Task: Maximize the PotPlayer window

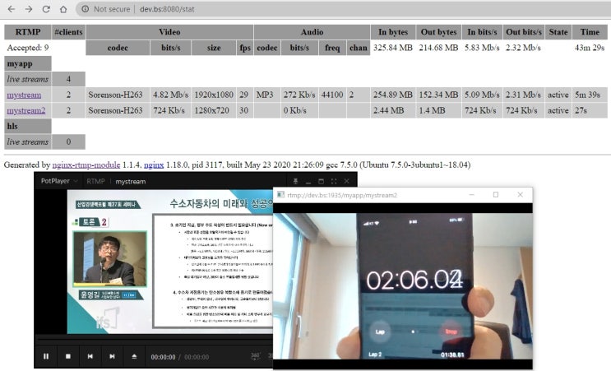Action: [321, 181]
